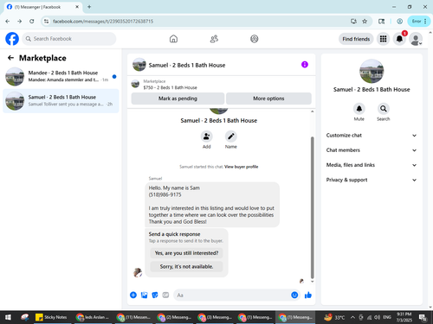This screenshot has height=324, width=433.
Task: Click the Name pencil icon in chat
Action: point(231,137)
